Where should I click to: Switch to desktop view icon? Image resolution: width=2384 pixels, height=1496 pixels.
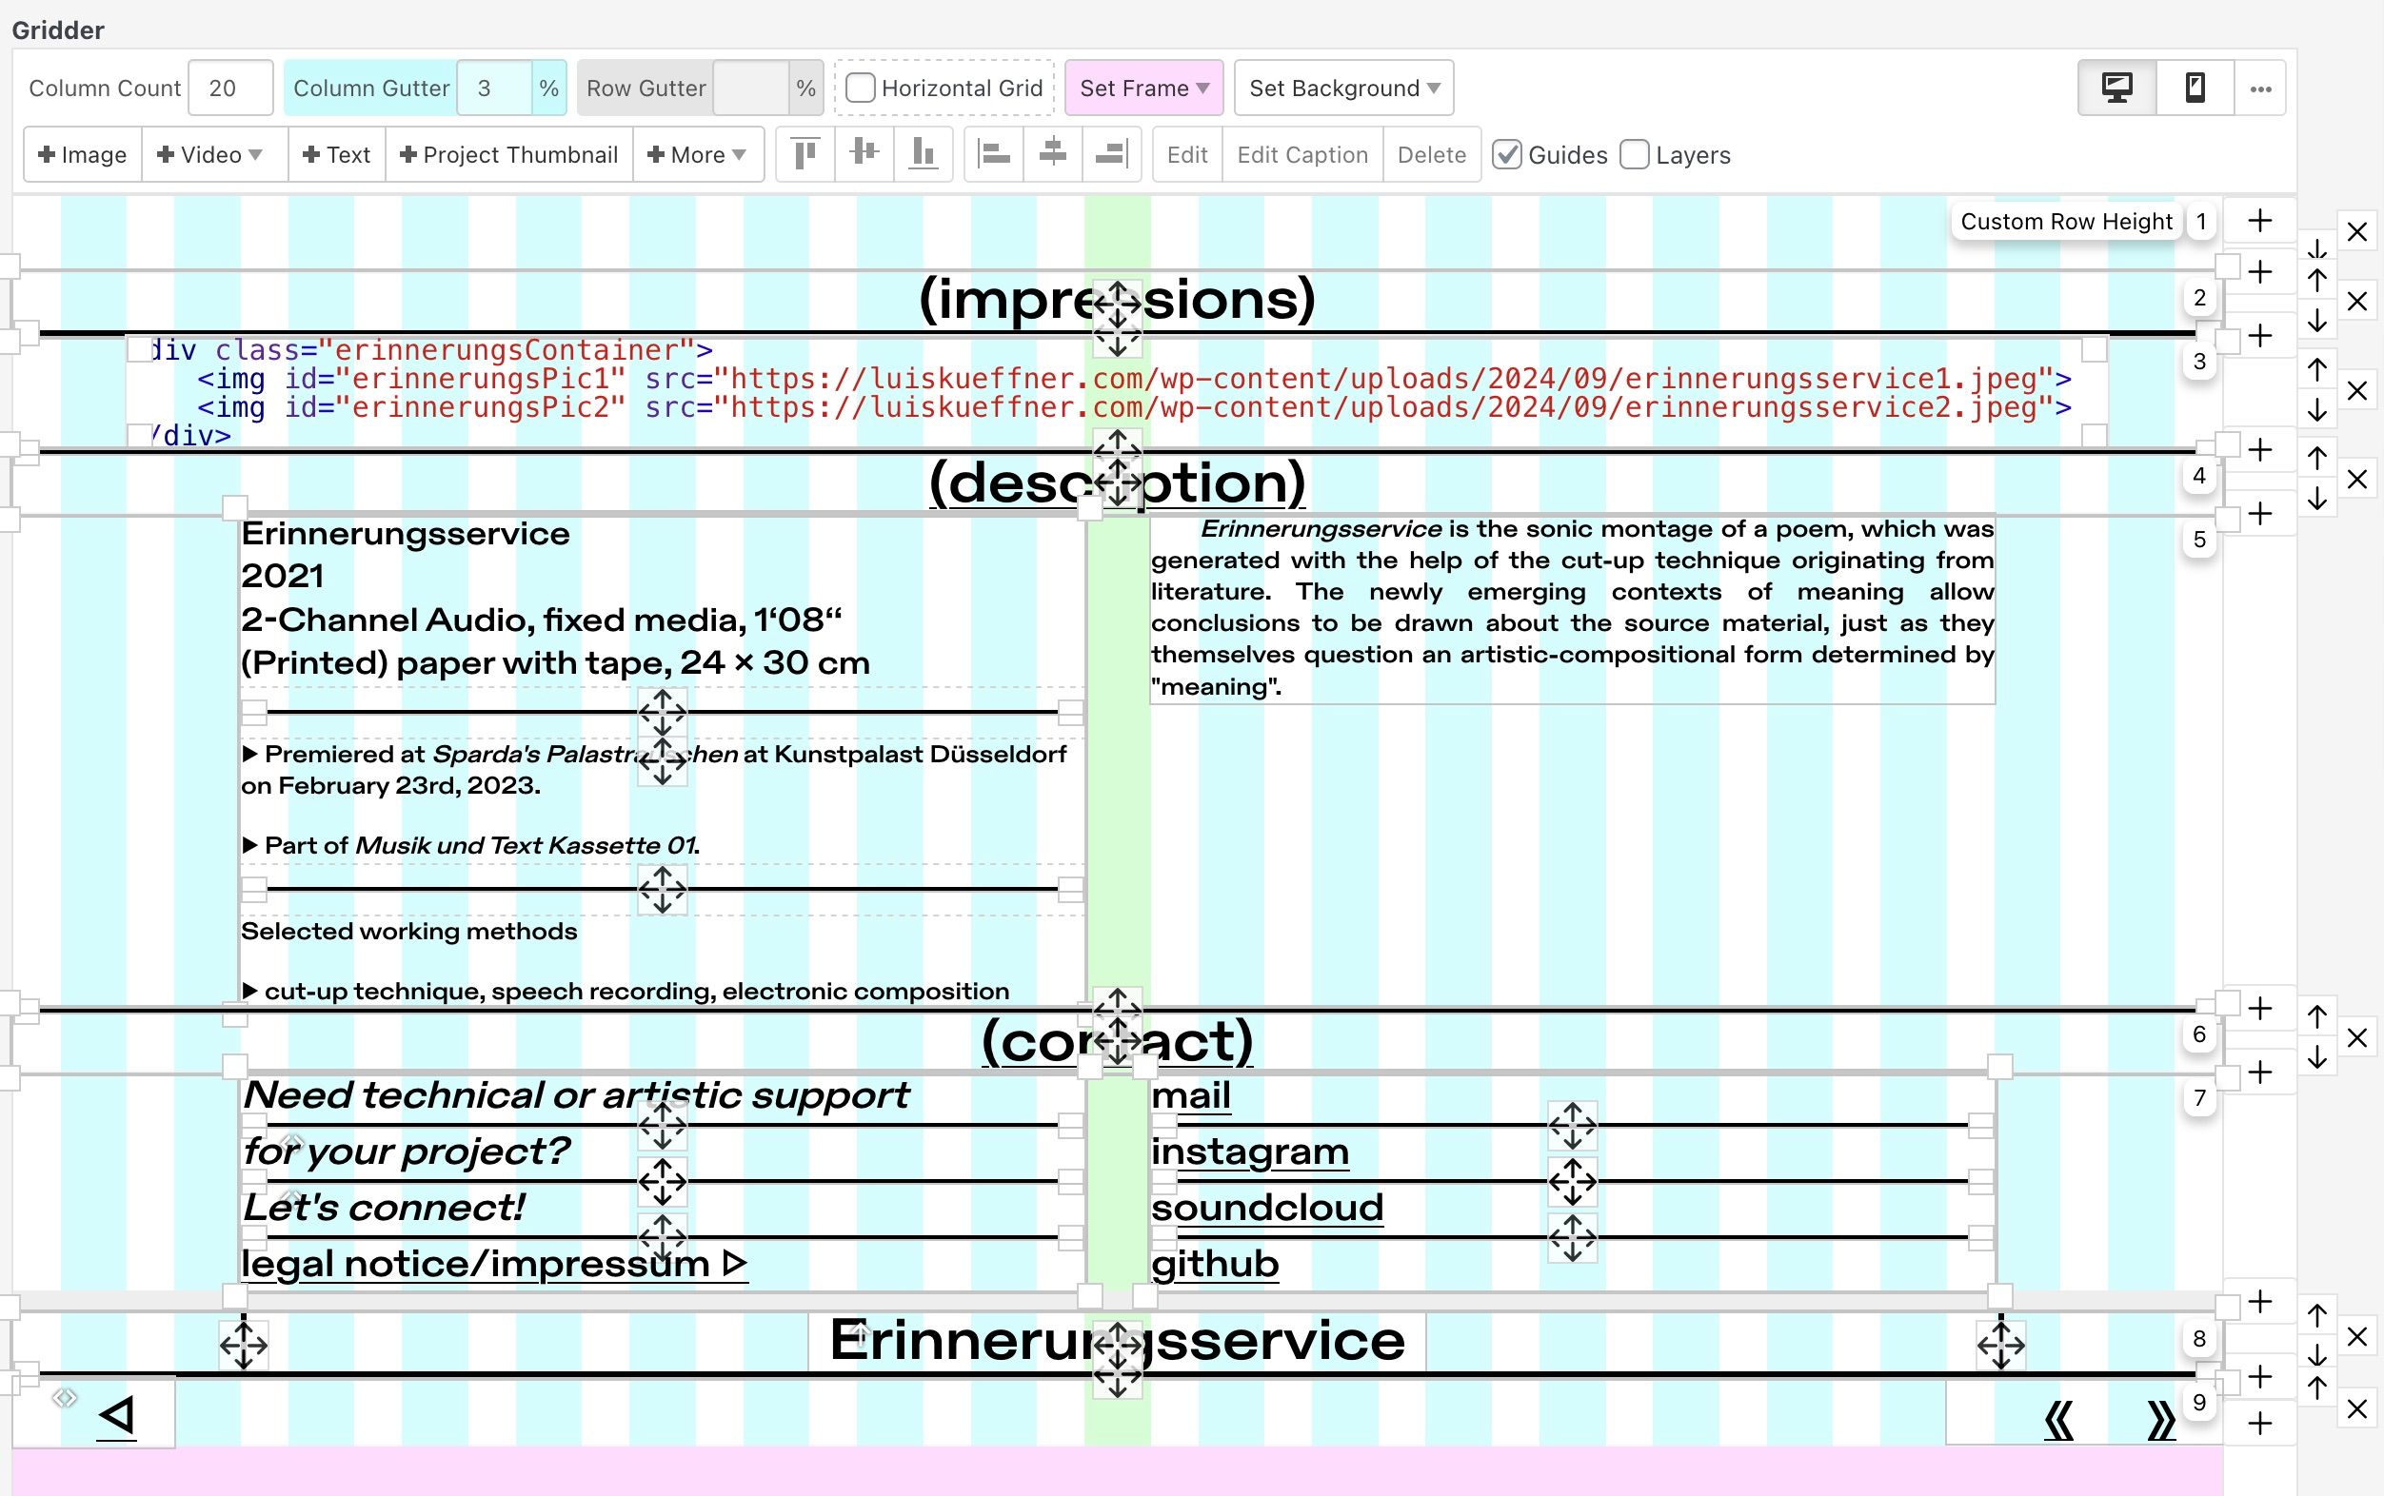coord(2116,89)
